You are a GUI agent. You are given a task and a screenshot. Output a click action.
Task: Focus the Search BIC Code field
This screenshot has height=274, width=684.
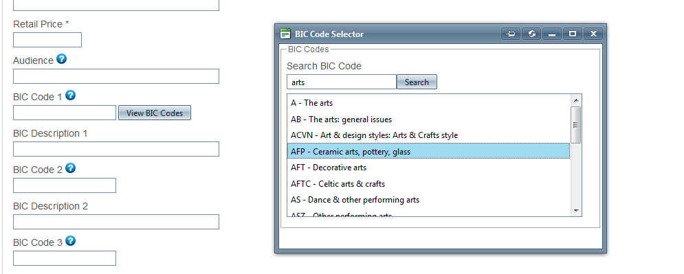pyautogui.click(x=342, y=82)
